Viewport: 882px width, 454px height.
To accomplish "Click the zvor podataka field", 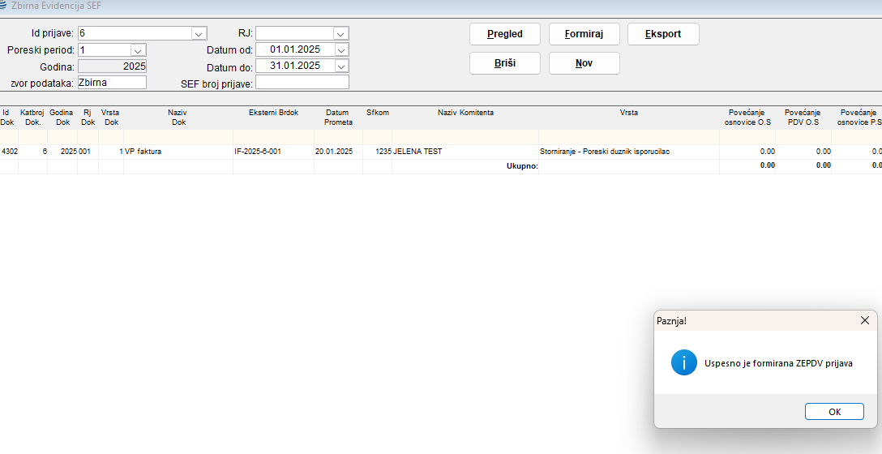I will [x=112, y=83].
